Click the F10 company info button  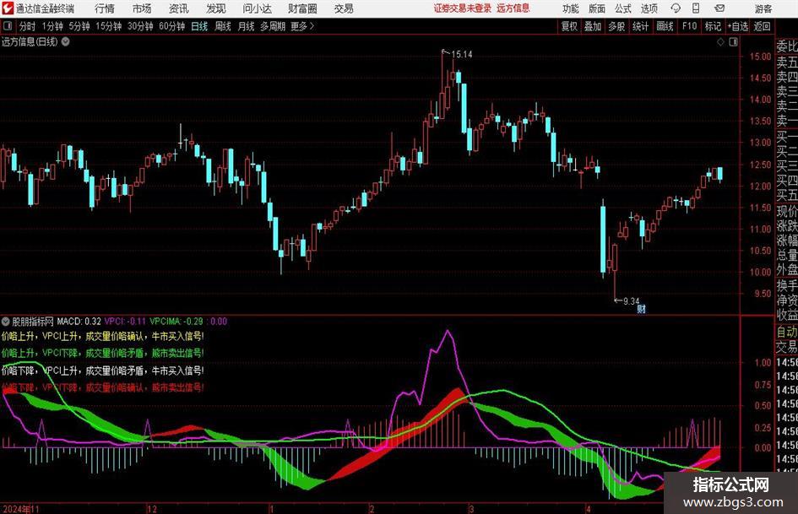689,26
